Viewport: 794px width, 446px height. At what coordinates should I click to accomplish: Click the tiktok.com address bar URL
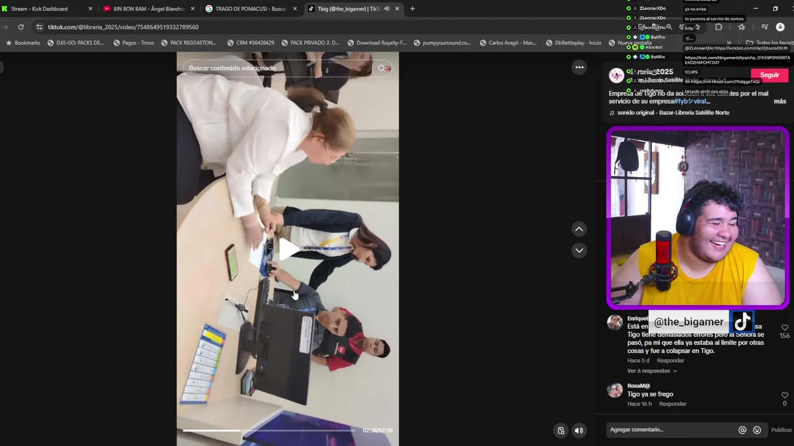coord(123,27)
